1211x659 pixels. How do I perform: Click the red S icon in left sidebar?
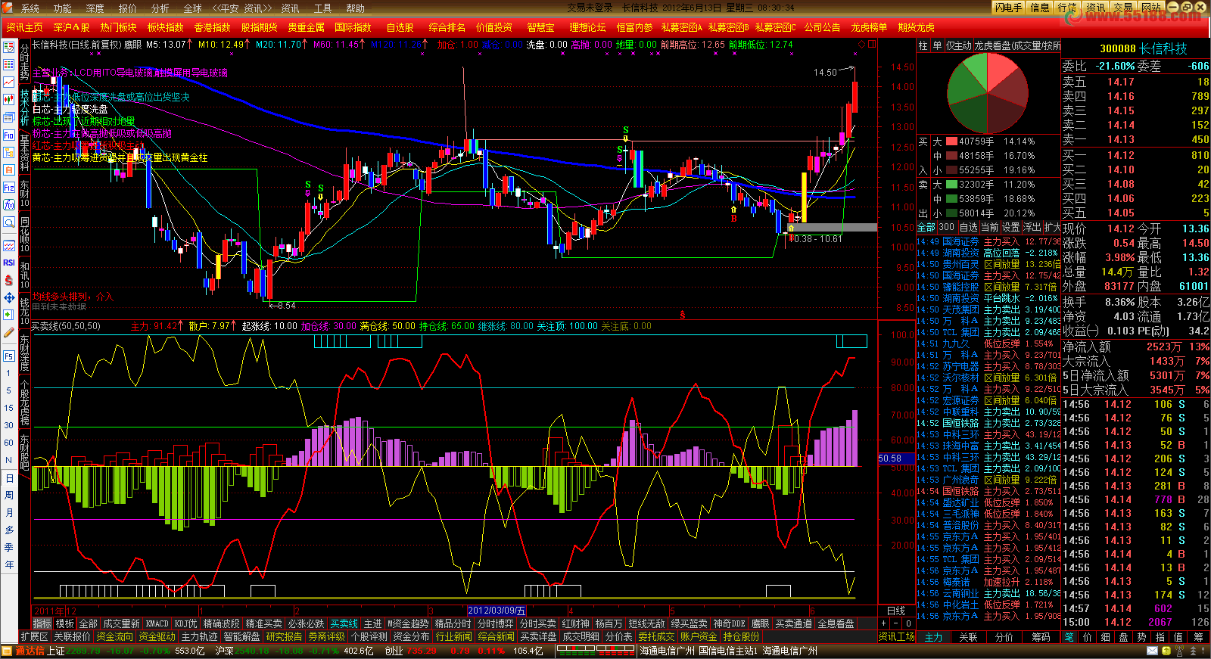point(9,280)
